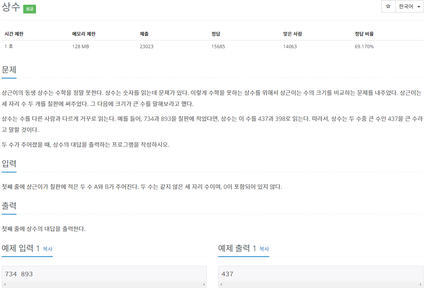Click the 문제 section heading
This screenshot has width=426, height=292.
click(9, 70)
